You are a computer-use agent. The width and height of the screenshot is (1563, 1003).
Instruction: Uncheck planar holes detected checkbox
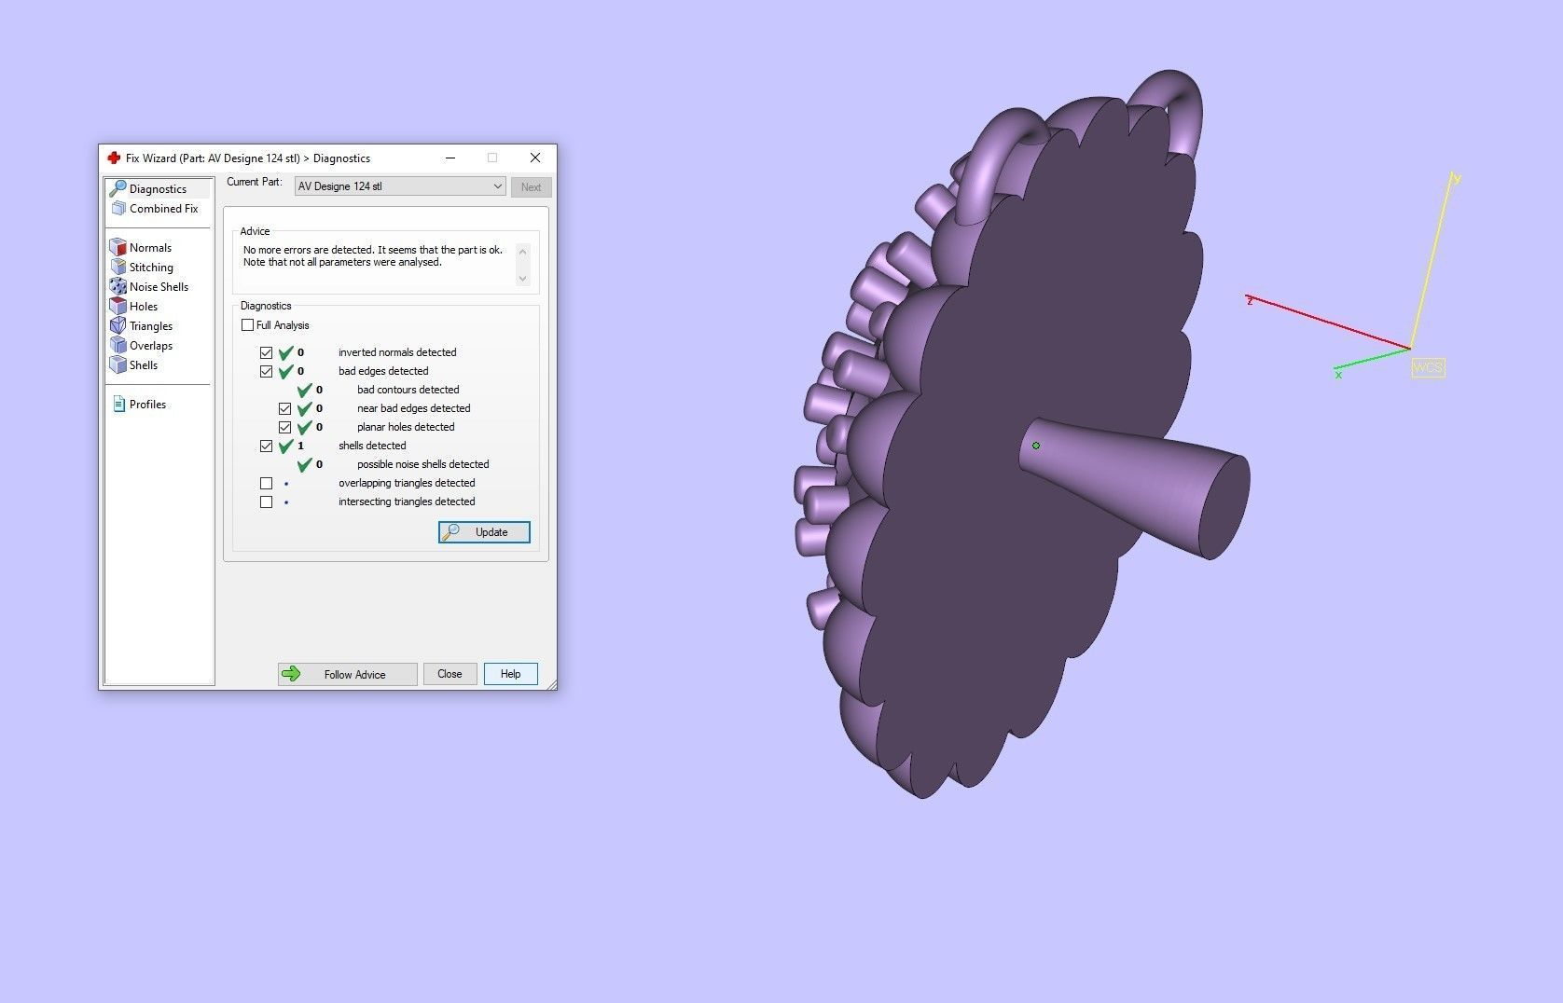pos(284,427)
